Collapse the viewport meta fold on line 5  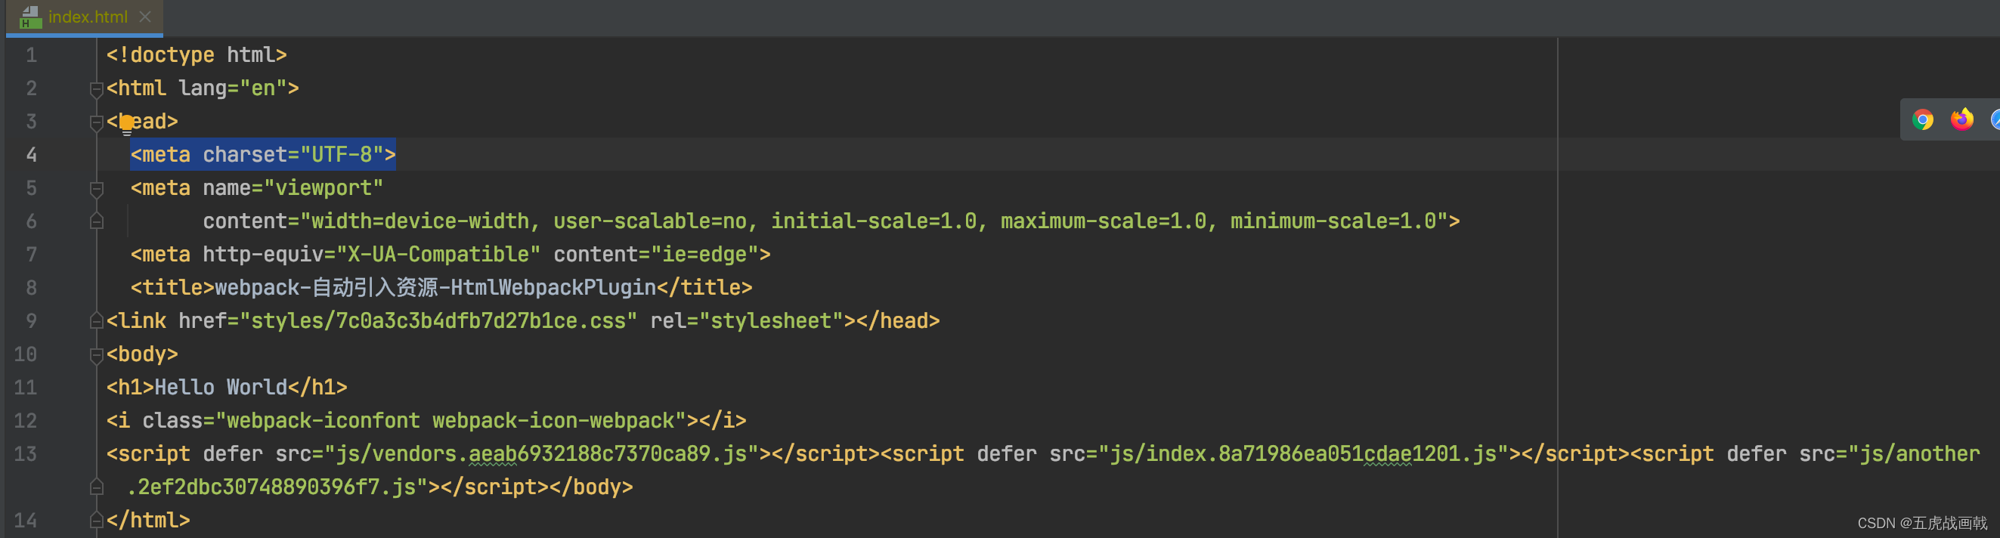tap(96, 189)
